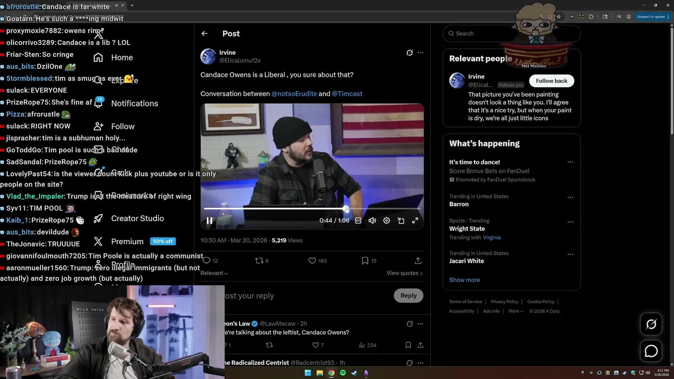Open options for Wright State trend
Screen dimensions: 674x379
pyautogui.click(x=570, y=222)
